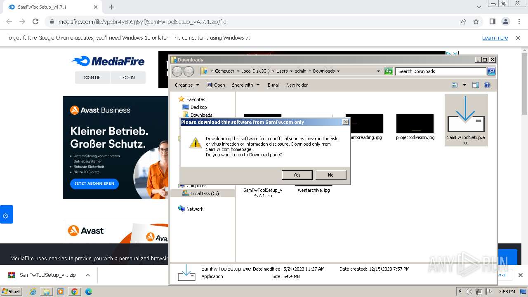Click New folder in Explorer toolbar
The image size is (528, 297).
coord(297,85)
